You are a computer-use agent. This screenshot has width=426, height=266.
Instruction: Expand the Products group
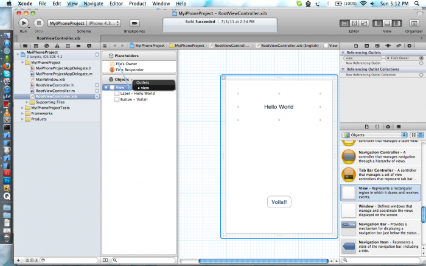click(23, 119)
